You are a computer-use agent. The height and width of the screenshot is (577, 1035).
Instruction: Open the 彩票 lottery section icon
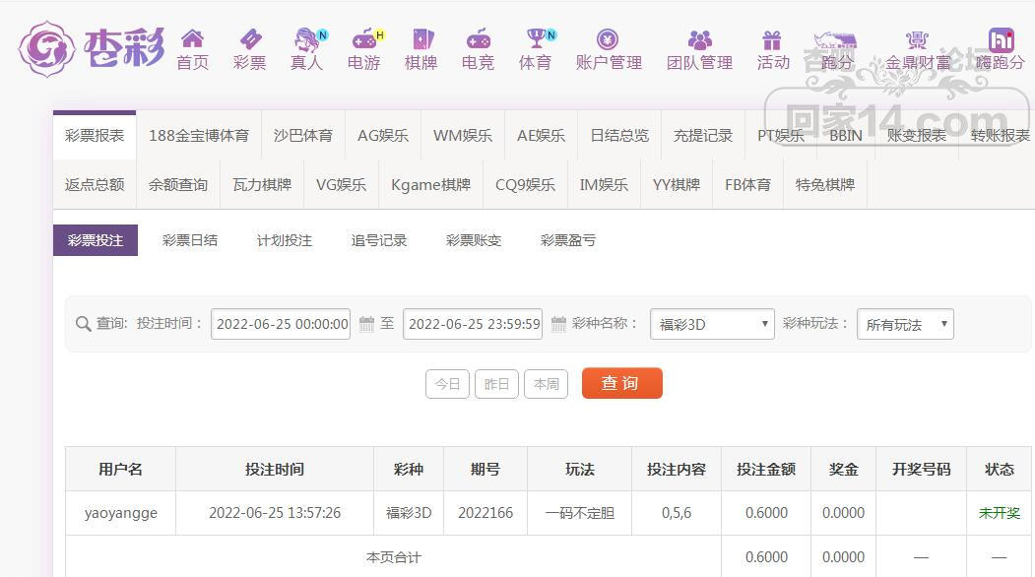click(x=250, y=41)
